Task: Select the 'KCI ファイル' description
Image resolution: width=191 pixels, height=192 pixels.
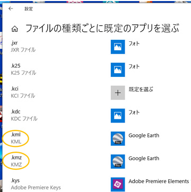Action: coord(23,95)
